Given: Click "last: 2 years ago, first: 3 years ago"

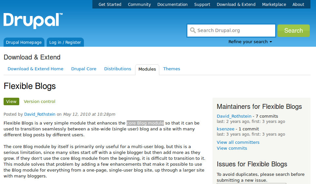Looking at the screenshot, I should tap(251, 122).
